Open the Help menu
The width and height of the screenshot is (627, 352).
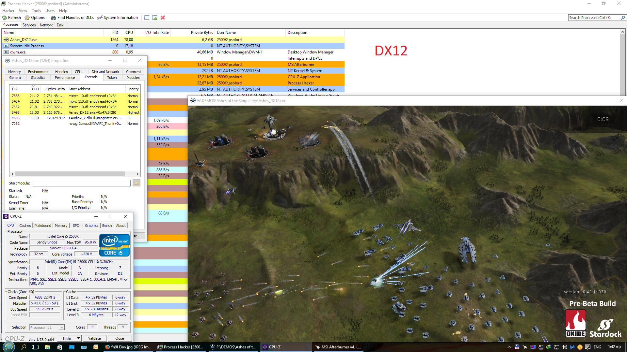point(63,11)
